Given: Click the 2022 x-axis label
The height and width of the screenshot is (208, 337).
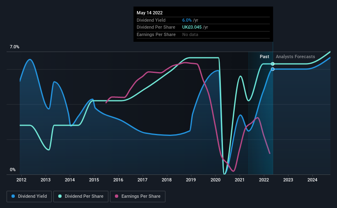Looking at the screenshot, I should pos(264,180).
